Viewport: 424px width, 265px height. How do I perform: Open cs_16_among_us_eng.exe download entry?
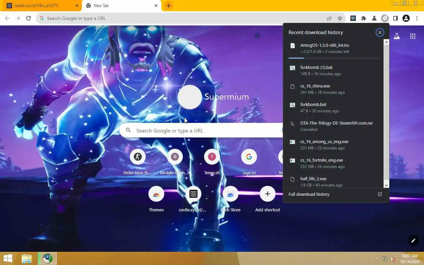(x=334, y=144)
